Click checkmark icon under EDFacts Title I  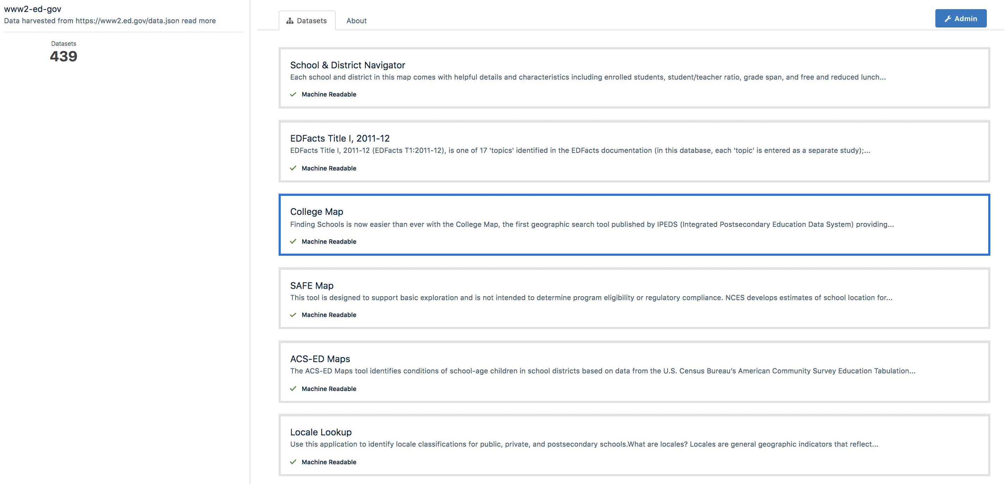pos(293,168)
